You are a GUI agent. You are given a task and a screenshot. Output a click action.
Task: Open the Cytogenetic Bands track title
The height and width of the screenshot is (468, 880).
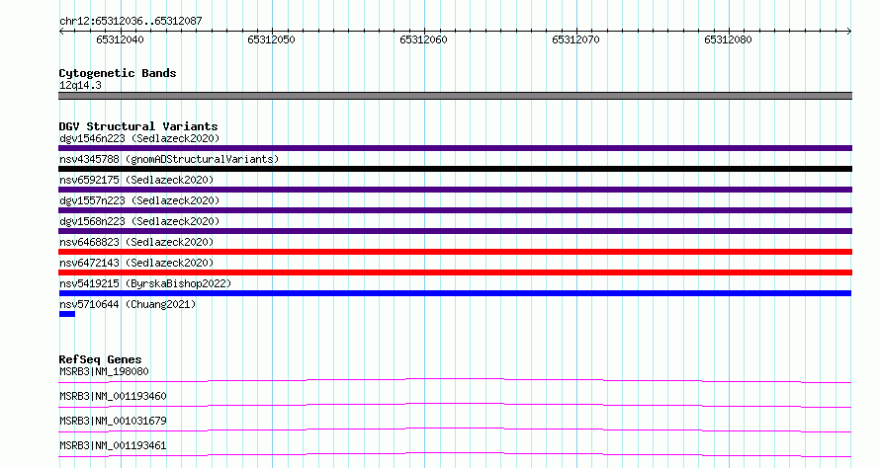[118, 73]
